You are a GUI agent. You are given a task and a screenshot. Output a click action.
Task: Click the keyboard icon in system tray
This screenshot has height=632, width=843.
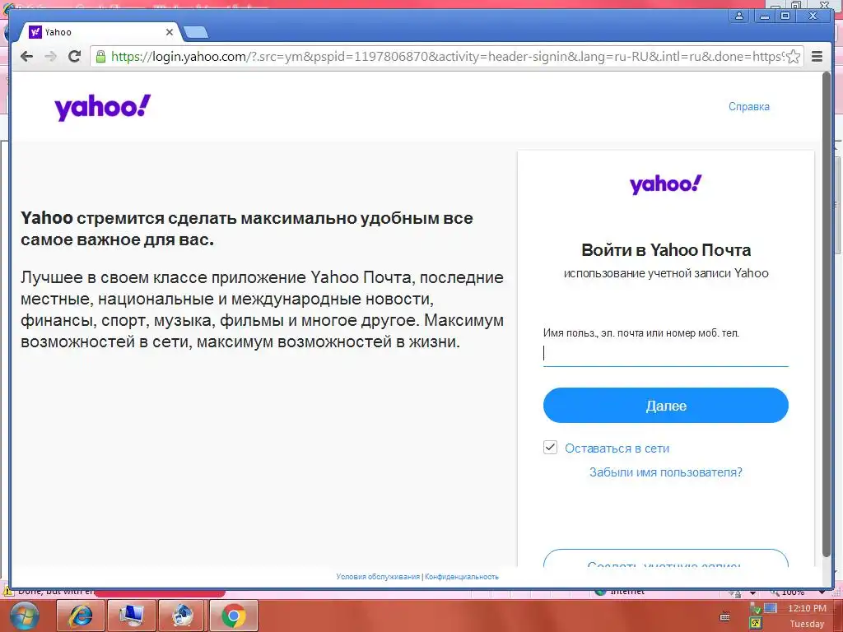[x=724, y=616]
